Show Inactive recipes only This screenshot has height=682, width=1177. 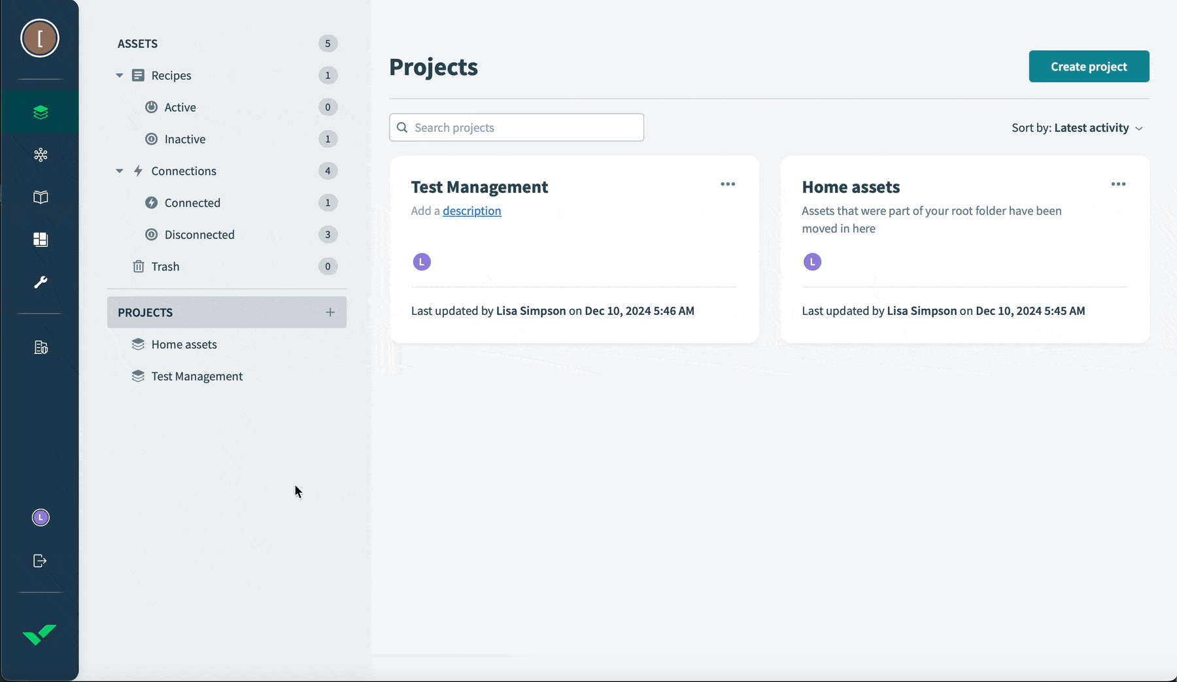[x=184, y=138]
